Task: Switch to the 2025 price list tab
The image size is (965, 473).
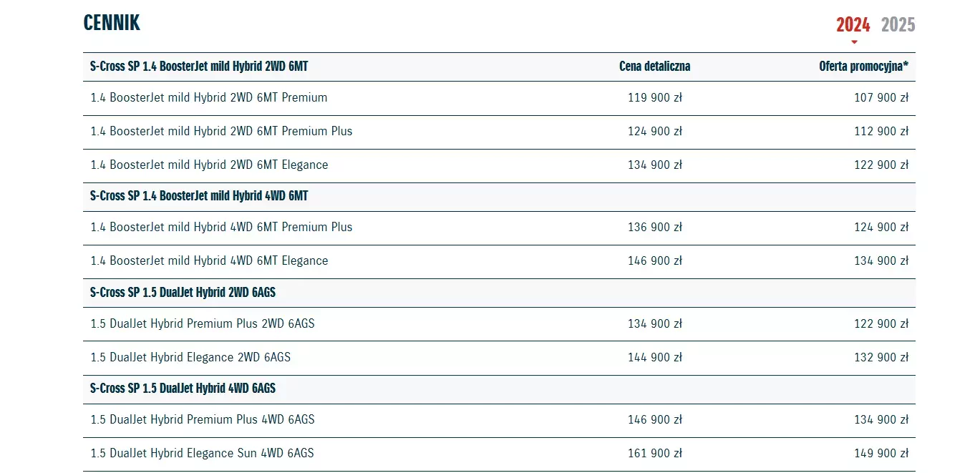Action: pos(898,25)
